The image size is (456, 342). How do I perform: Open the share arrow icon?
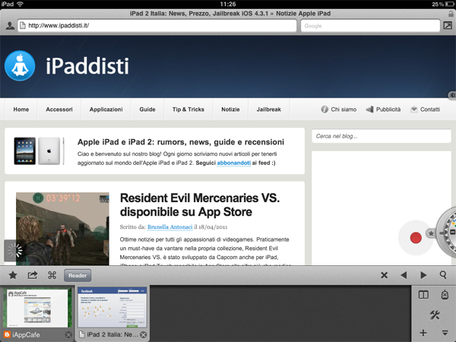coord(33,275)
